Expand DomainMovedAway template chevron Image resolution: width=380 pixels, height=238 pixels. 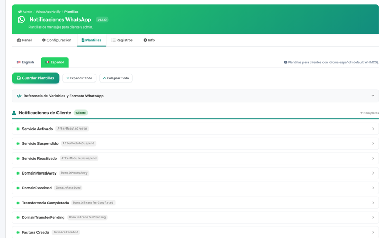[x=373, y=173]
